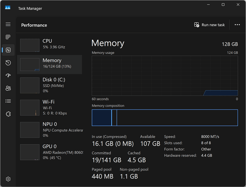Select the Memory performance item
The height and width of the screenshot is (187, 246).
tap(50, 64)
